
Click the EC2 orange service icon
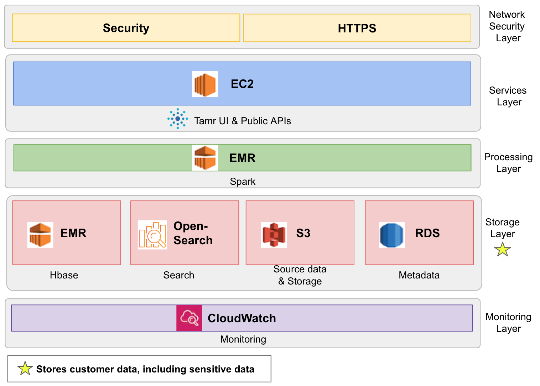[205, 84]
